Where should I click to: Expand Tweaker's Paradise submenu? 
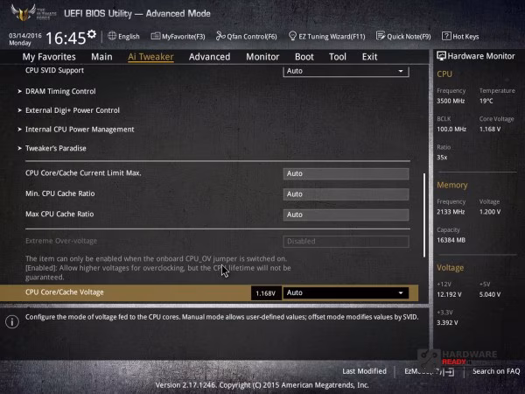point(52,148)
